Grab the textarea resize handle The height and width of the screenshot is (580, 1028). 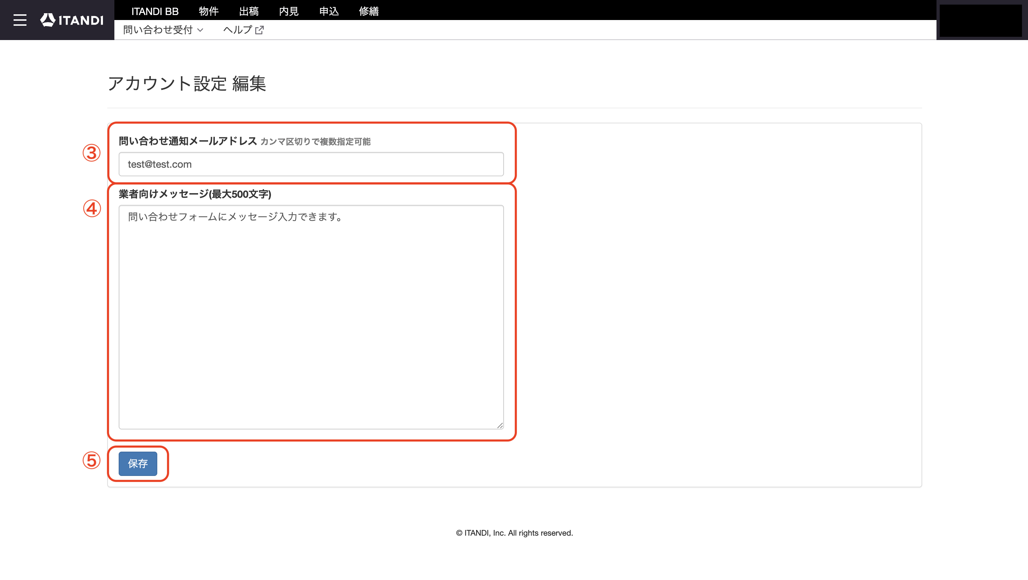[500, 426]
